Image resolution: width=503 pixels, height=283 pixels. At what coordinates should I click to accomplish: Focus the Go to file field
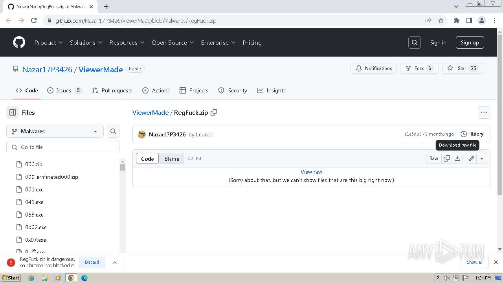point(63,147)
